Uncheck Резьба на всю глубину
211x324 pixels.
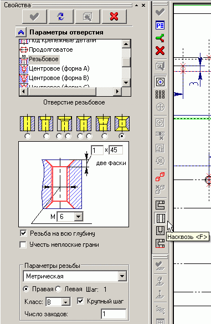[23, 233]
